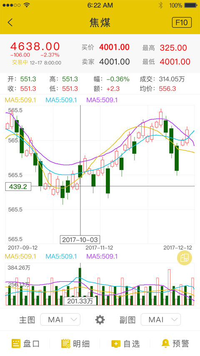Open the chart settings gear icon
The height and width of the screenshot is (356, 200).
100,320
